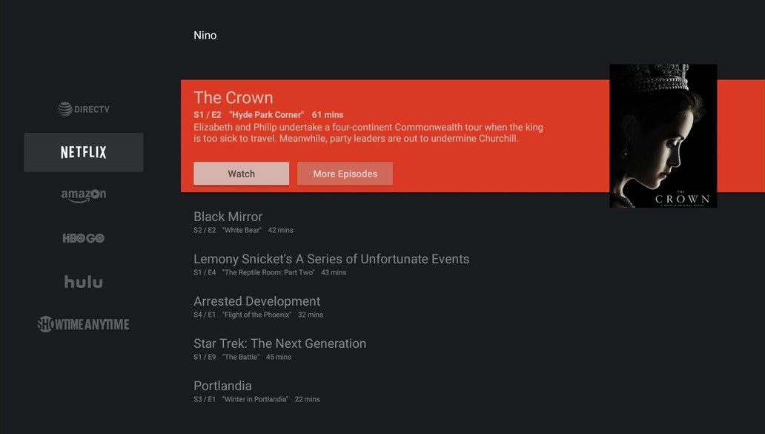
Task: Switch to the HBO GO logo
Action: (x=84, y=238)
